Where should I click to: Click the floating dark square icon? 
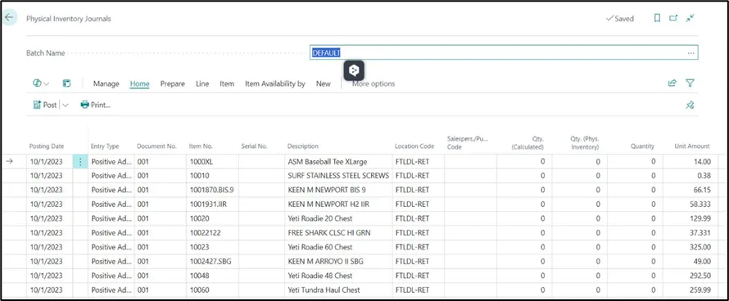point(355,70)
